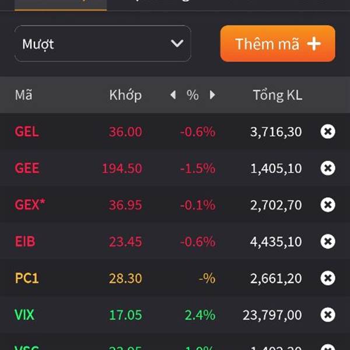Image resolution: width=350 pixels, height=350 pixels.
Task: Remove GEL from the watchlist
Action: (328, 132)
